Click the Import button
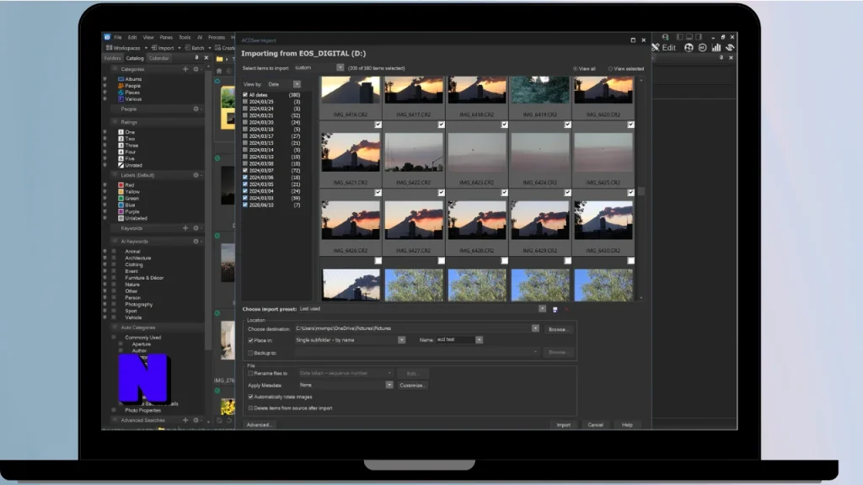The width and height of the screenshot is (863, 485). 563,424
